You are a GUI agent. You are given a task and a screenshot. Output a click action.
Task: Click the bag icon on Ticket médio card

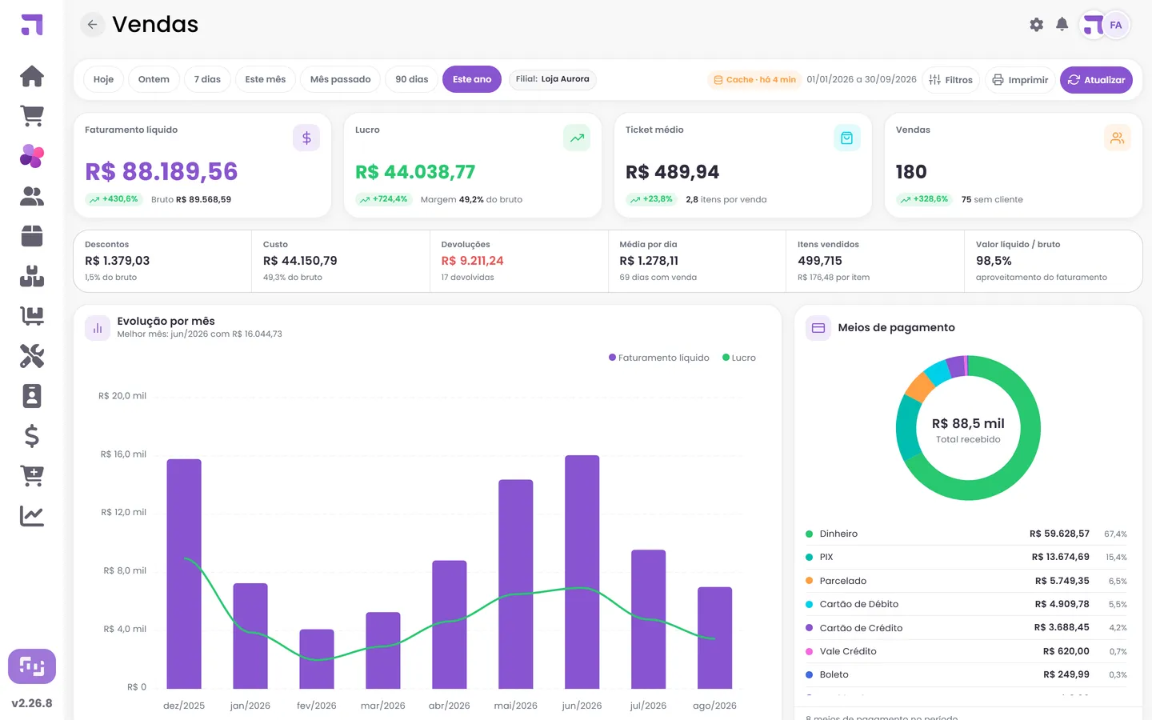[x=847, y=138]
